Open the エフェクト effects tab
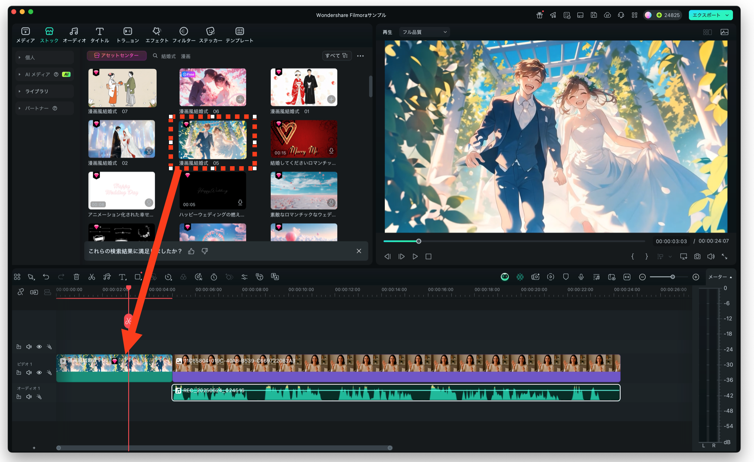The width and height of the screenshot is (754, 462). pyautogui.click(x=157, y=35)
